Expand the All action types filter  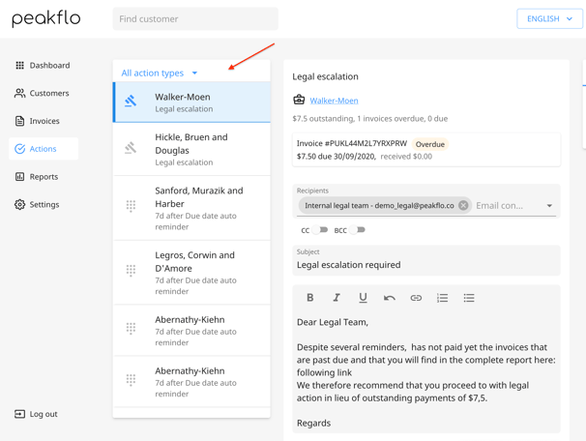pos(160,73)
